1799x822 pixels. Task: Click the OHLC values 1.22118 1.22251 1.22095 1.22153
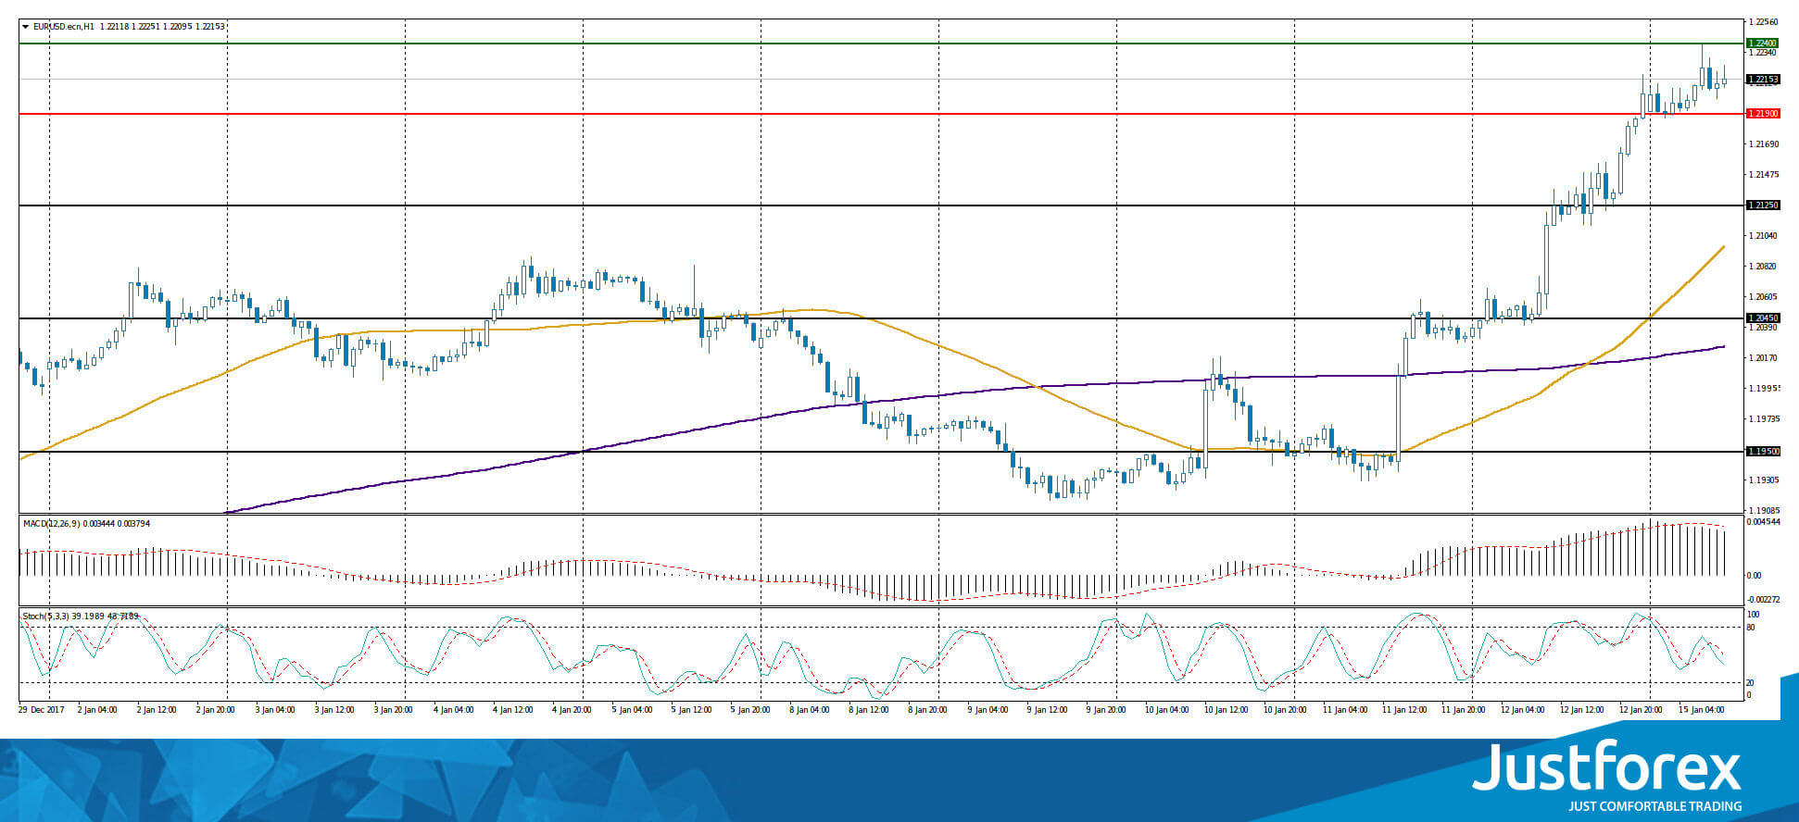[x=163, y=27]
